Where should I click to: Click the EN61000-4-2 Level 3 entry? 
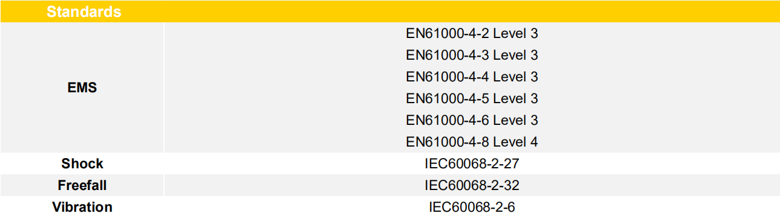(472, 33)
